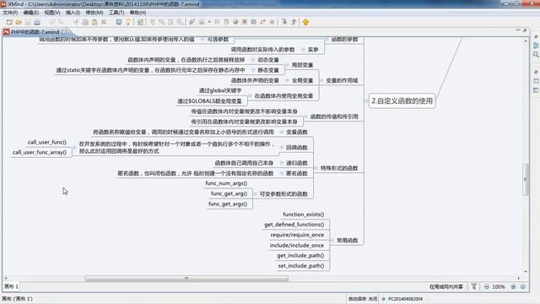This screenshot has width=540, height=304.
Task: Click the zoom out minus icon
Action: (x=487, y=287)
